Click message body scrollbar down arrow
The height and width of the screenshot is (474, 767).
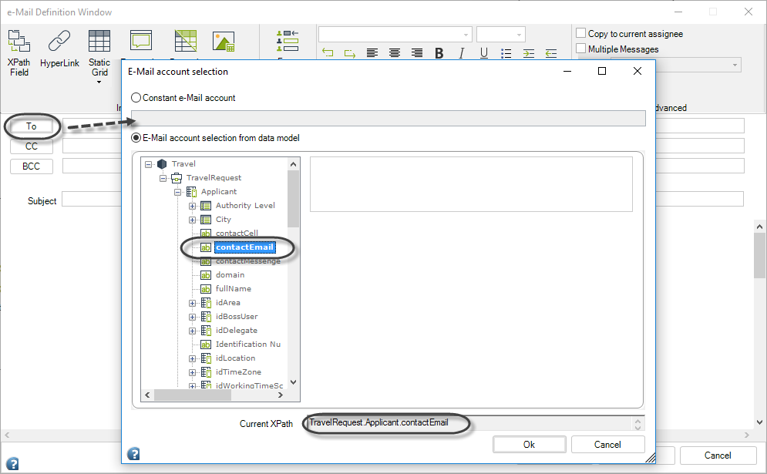tap(759, 422)
